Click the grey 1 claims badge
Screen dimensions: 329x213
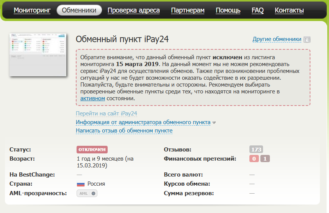pos(265,159)
